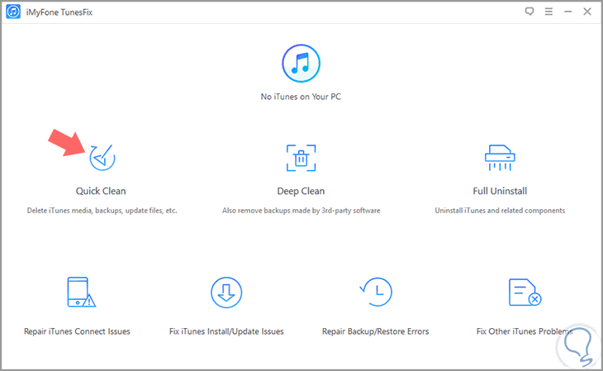Choose the Full Uninstall label

point(500,191)
